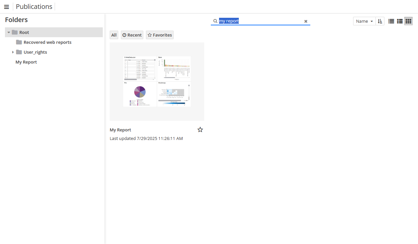The image size is (418, 244).
Task: Click the sort direction icon
Action: tap(380, 21)
